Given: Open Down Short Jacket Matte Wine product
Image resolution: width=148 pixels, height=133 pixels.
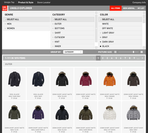Looking at the screenshot, I should coord(86,84).
